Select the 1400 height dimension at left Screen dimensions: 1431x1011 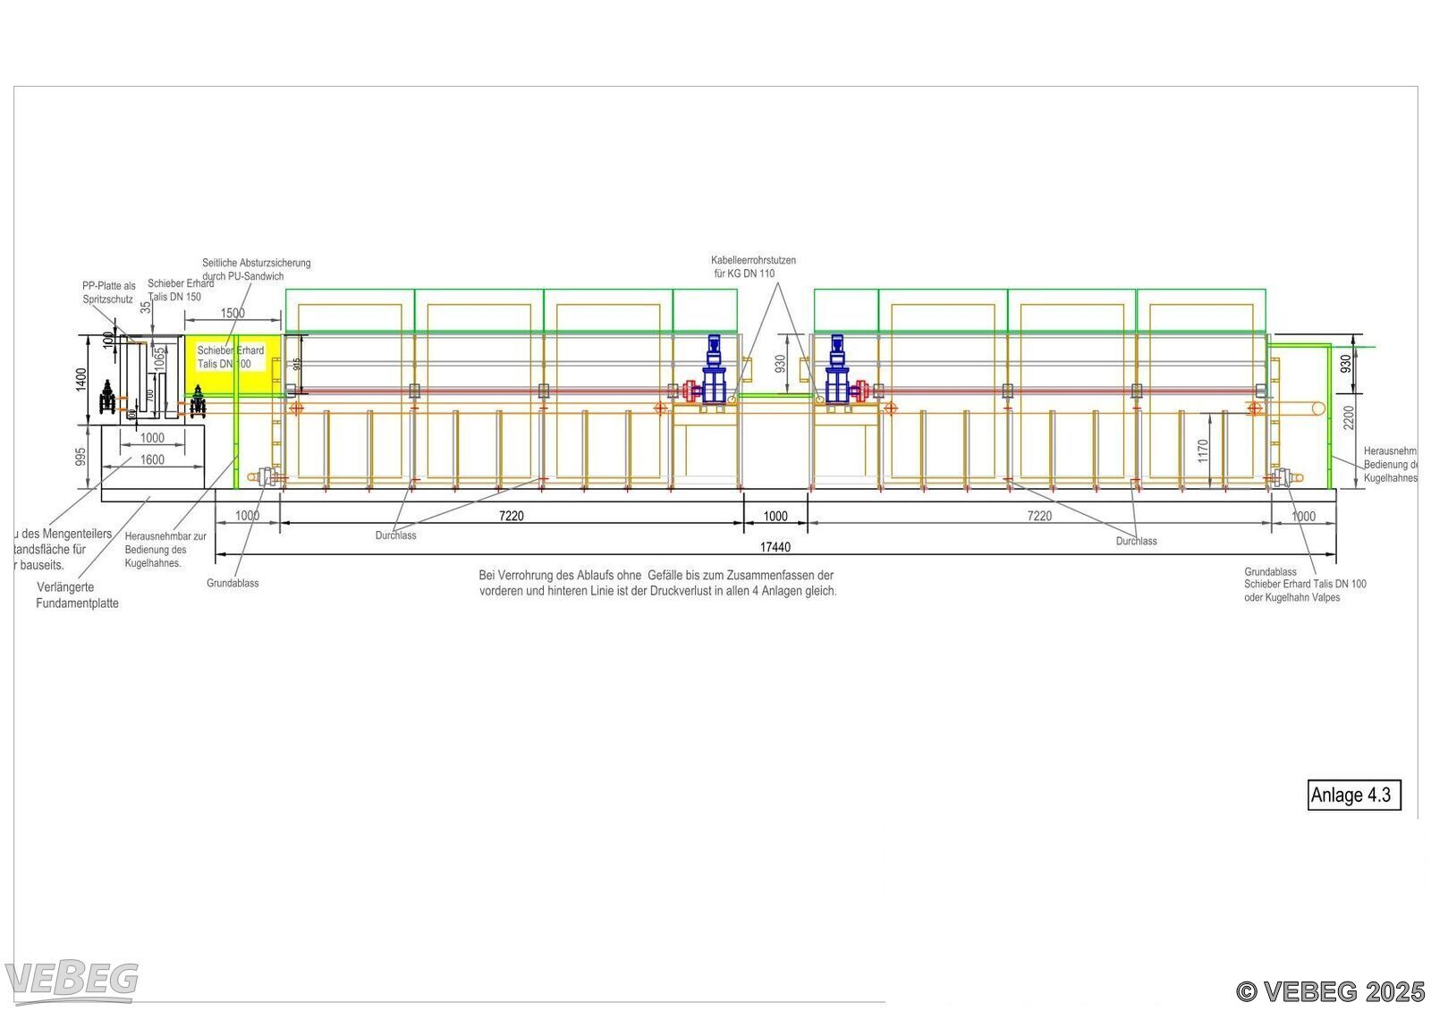[81, 380]
